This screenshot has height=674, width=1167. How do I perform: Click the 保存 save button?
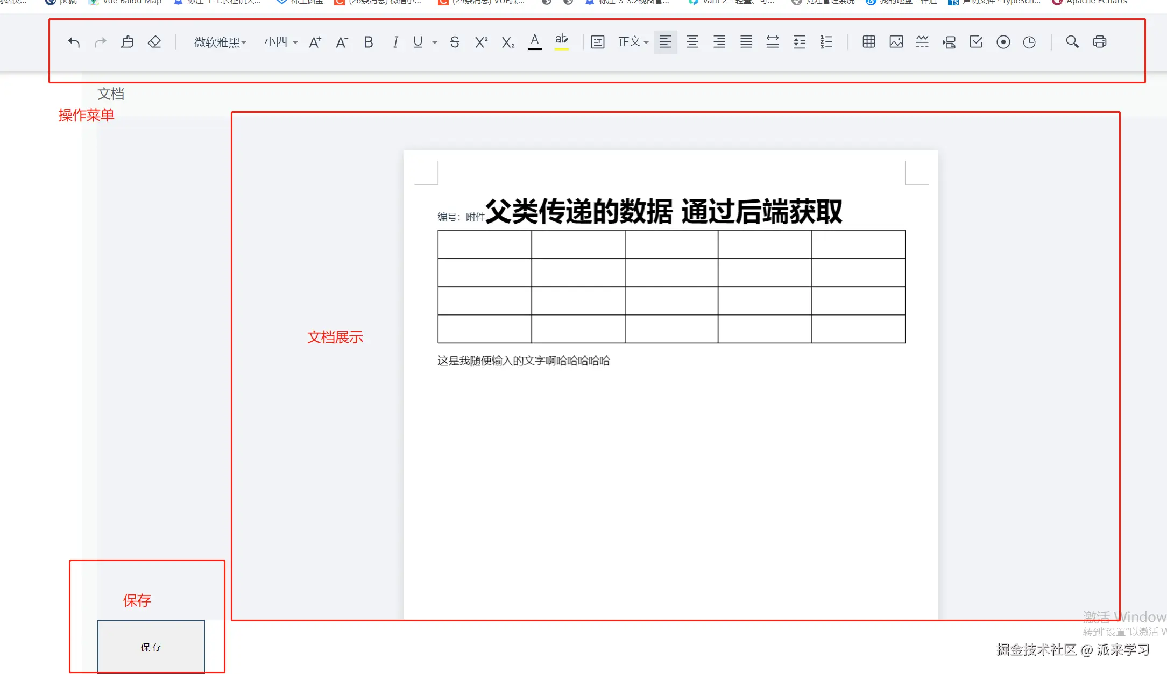coord(151,647)
